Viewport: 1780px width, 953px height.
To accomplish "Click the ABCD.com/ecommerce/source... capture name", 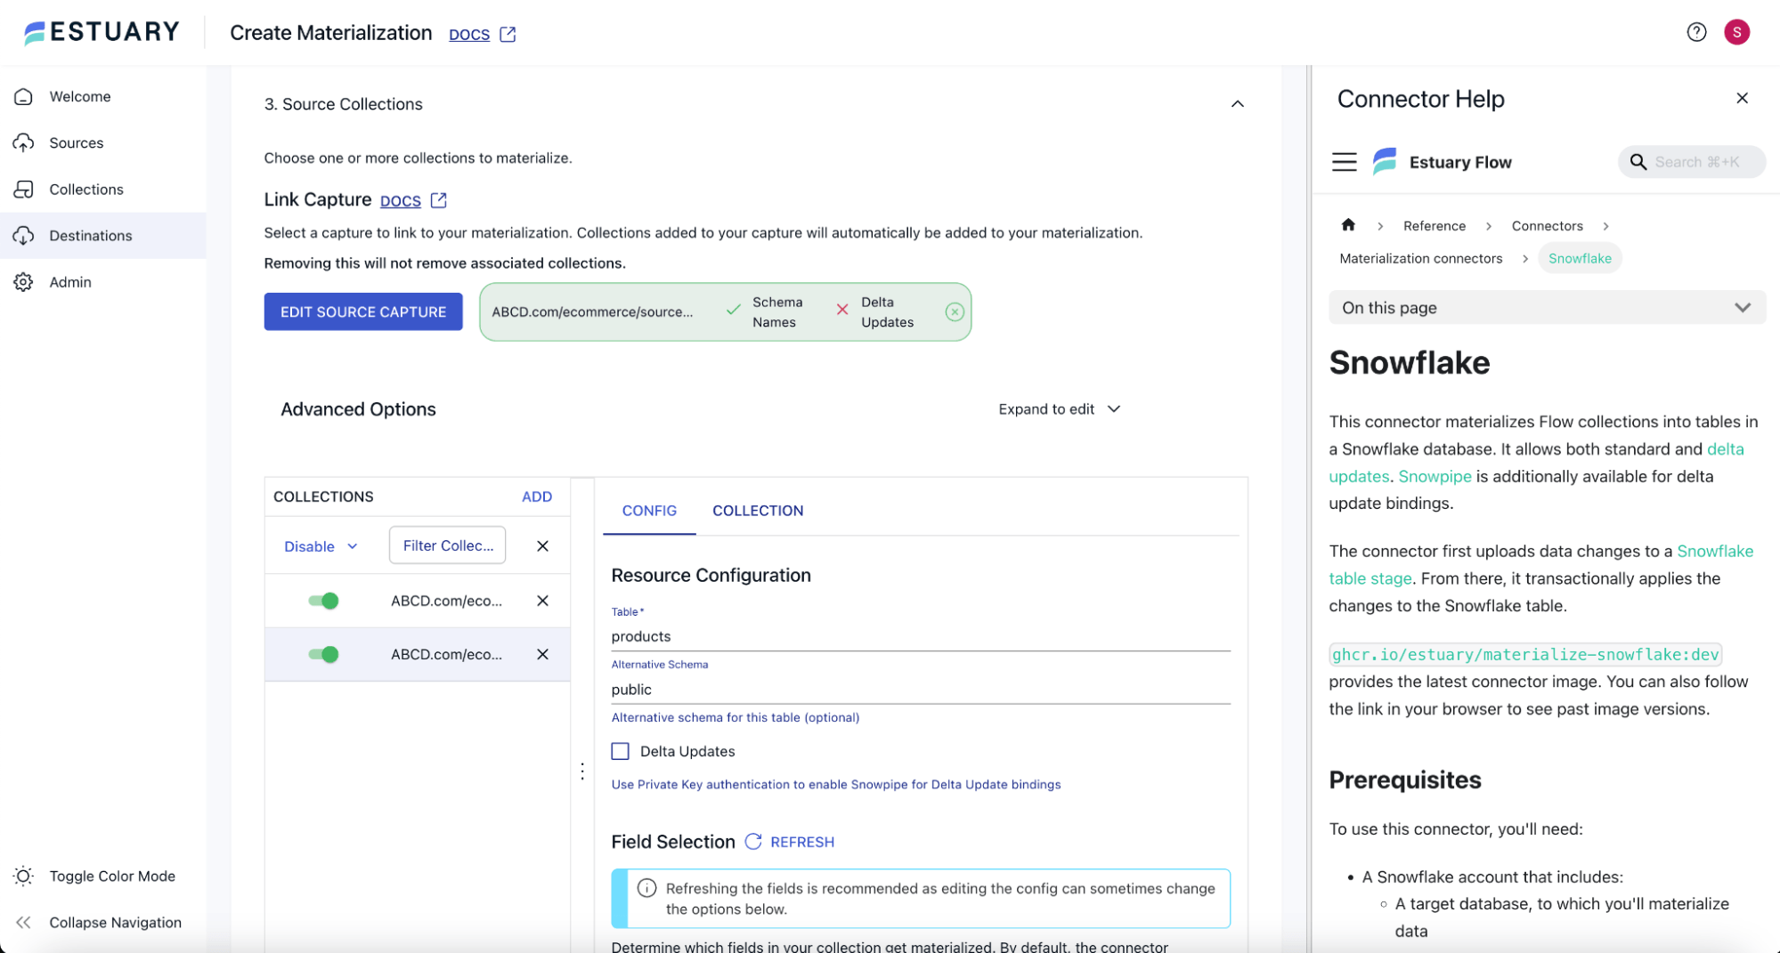I will pyautogui.click(x=592, y=311).
